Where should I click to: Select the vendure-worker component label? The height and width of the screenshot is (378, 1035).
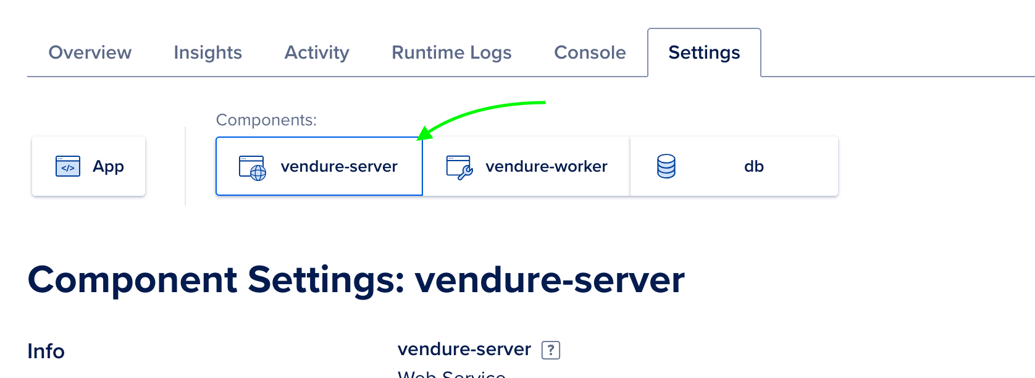[x=547, y=166]
